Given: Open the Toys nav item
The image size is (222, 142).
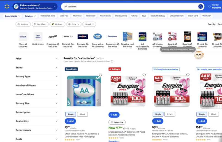Looking at the screenshot, I should tap(144, 16).
